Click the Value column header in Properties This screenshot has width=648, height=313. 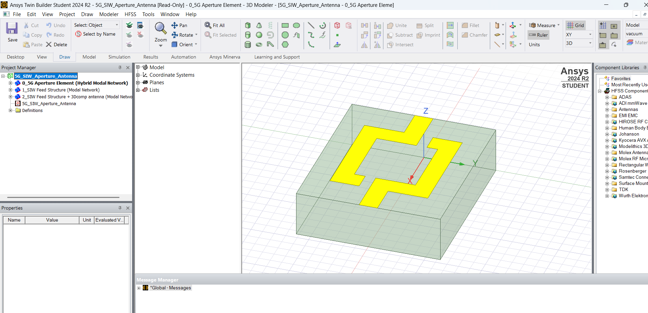(x=52, y=220)
